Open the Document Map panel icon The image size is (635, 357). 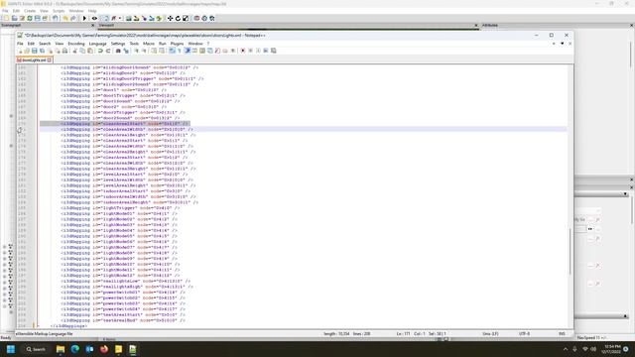click(x=202, y=51)
